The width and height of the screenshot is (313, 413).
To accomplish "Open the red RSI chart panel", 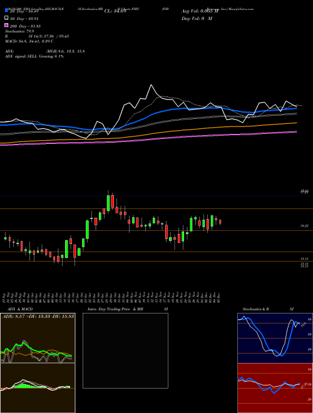I will coord(275,388).
